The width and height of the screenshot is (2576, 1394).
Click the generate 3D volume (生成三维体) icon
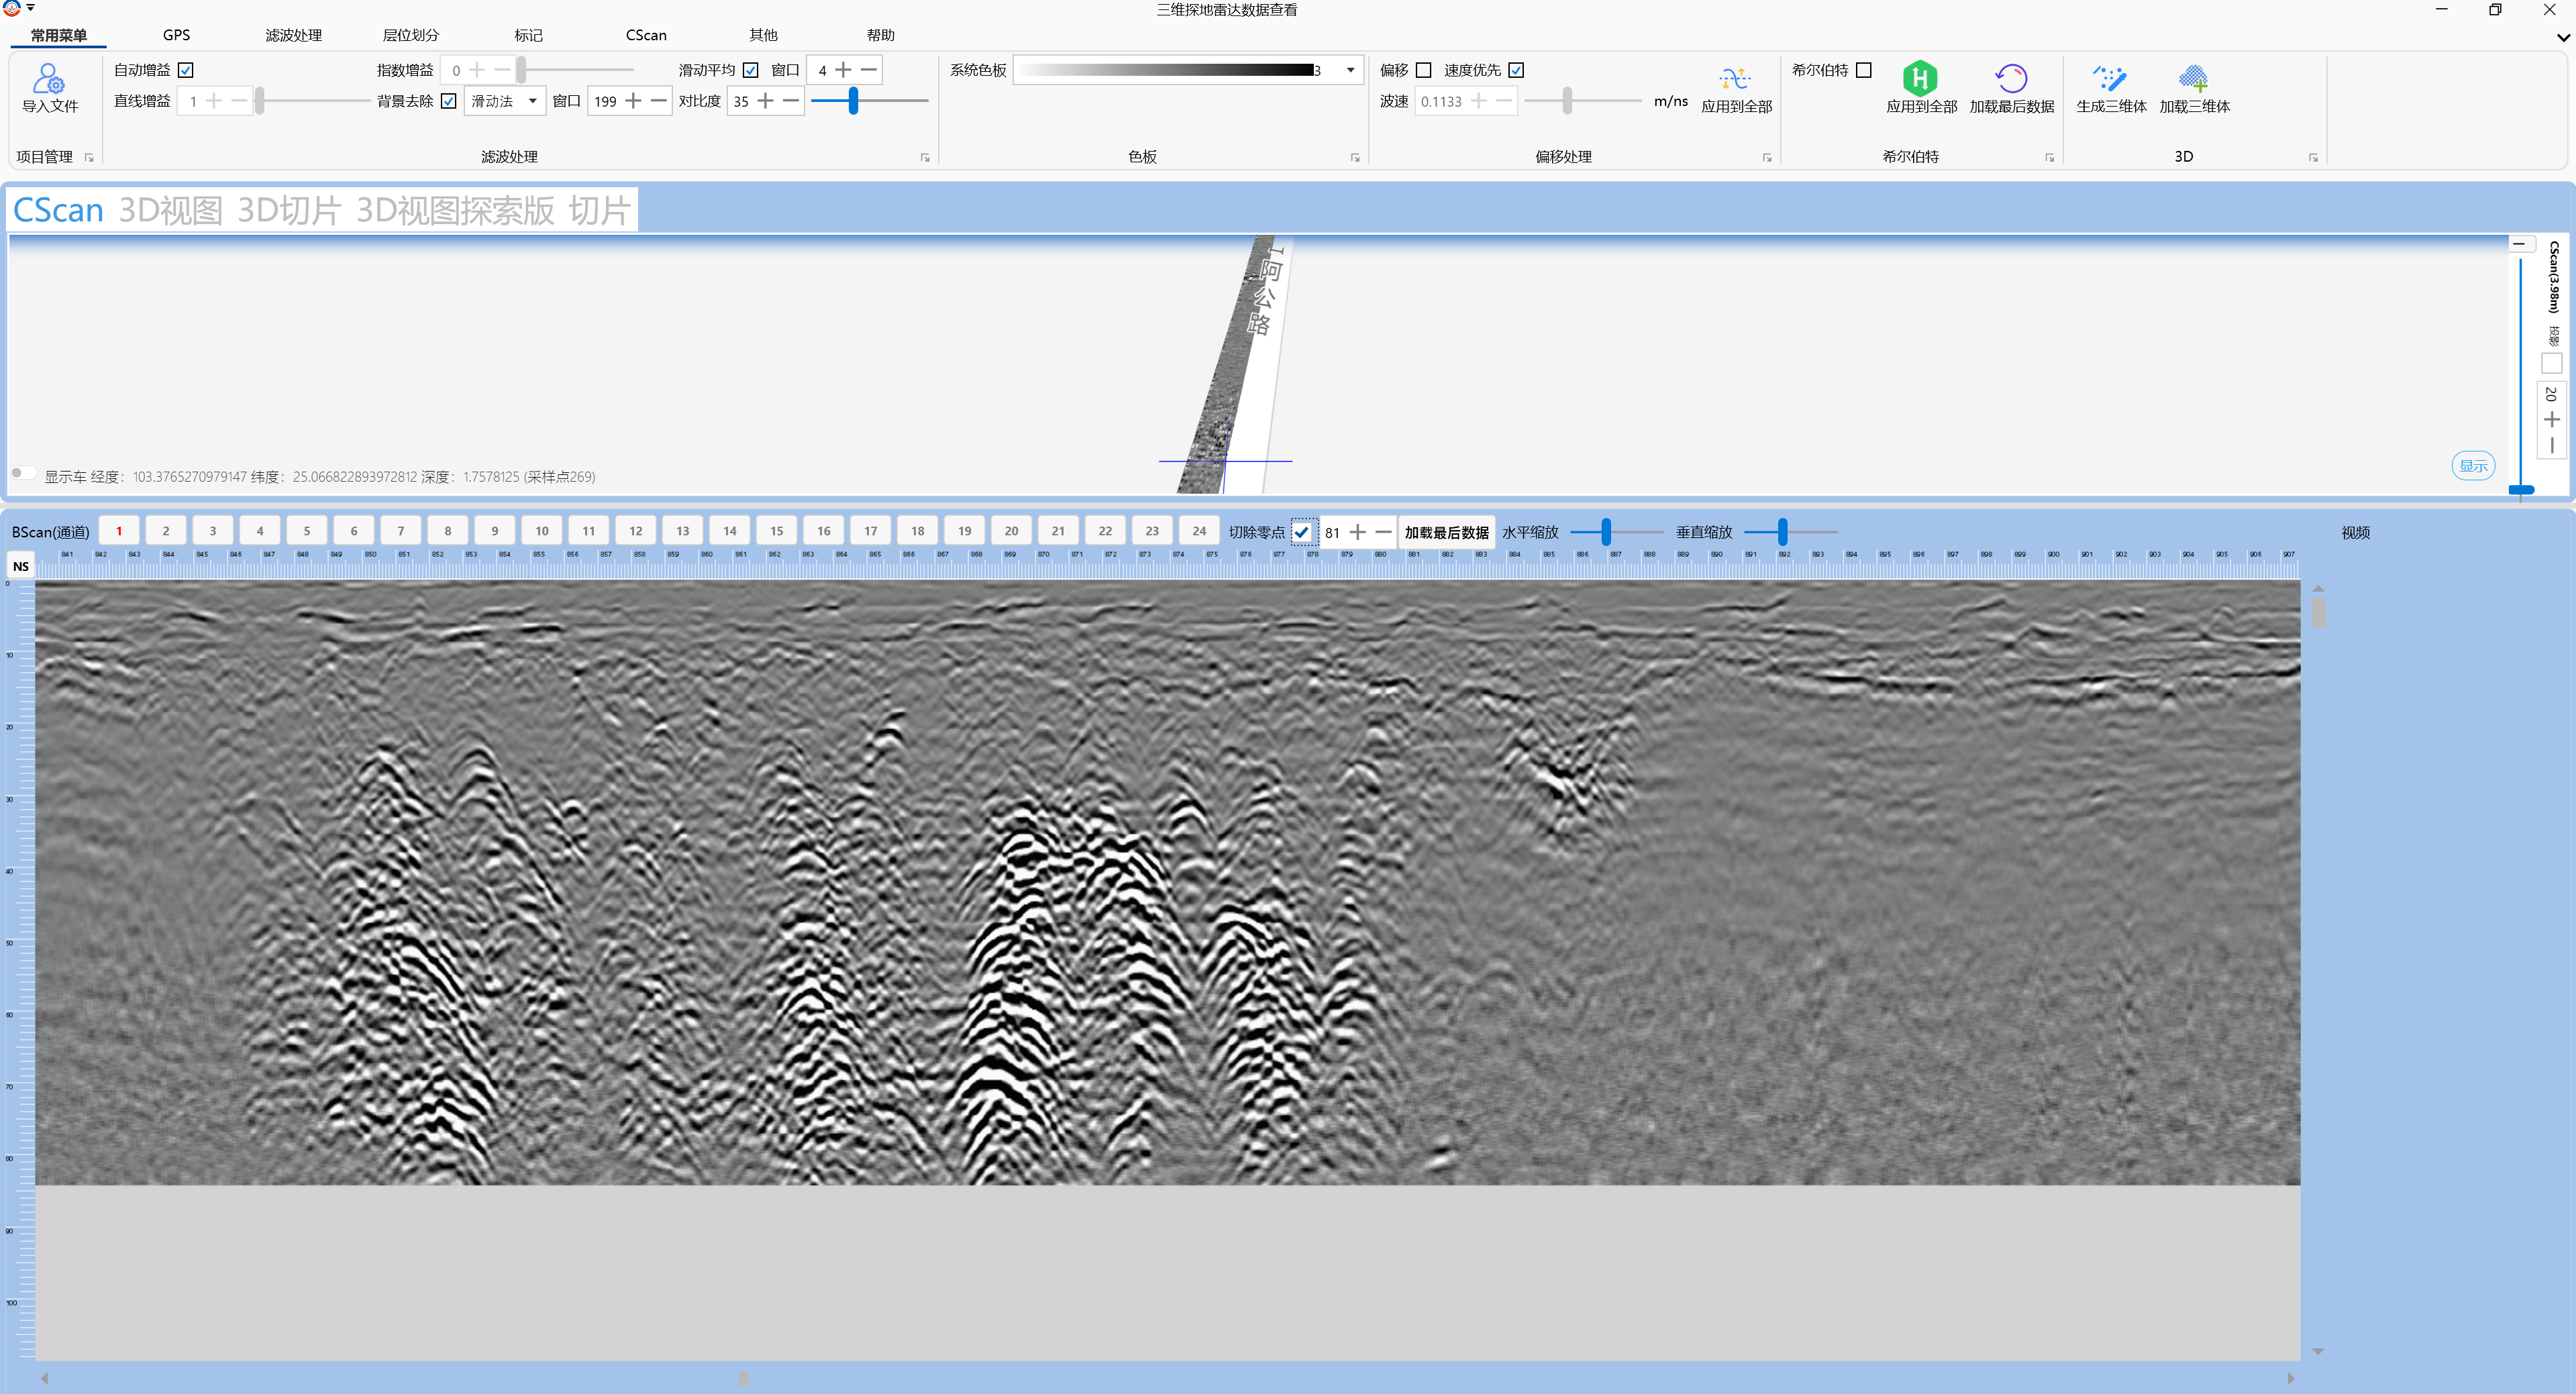pyautogui.click(x=2110, y=79)
